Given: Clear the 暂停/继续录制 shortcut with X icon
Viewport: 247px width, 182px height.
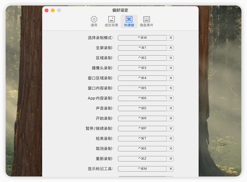Looking at the screenshot, I should point(171,128).
